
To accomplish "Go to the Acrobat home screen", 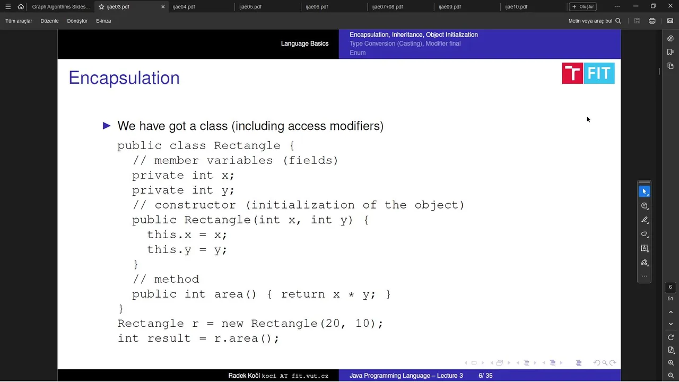I will (x=21, y=7).
